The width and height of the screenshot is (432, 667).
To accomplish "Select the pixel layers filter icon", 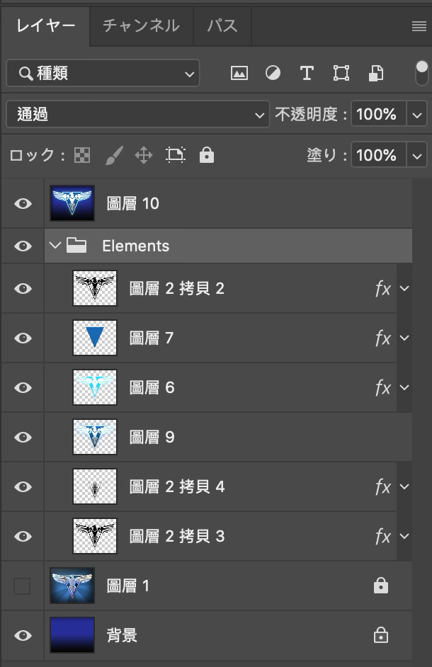I will coord(239,73).
